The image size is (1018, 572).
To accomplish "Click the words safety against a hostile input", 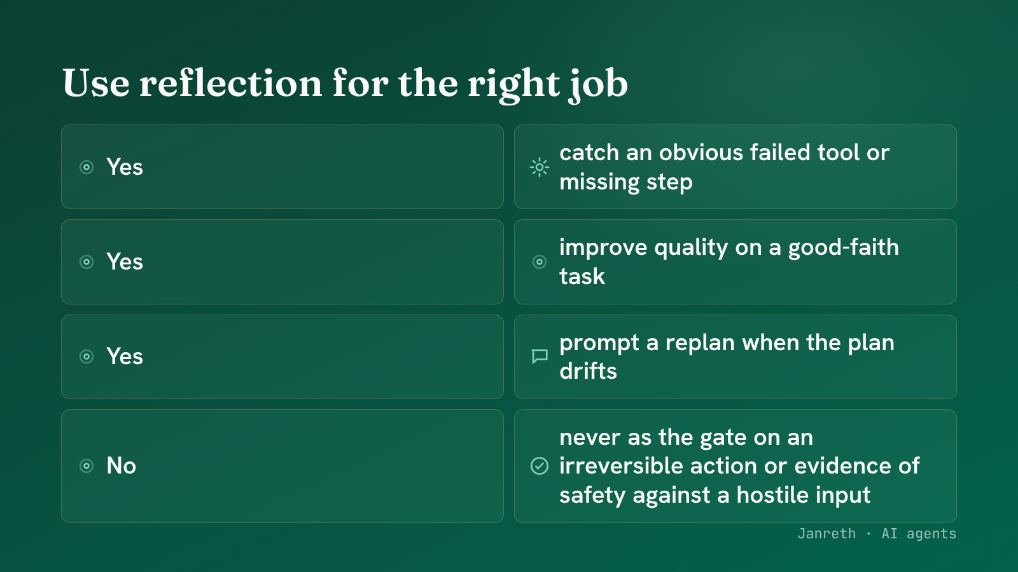I will tap(715, 495).
